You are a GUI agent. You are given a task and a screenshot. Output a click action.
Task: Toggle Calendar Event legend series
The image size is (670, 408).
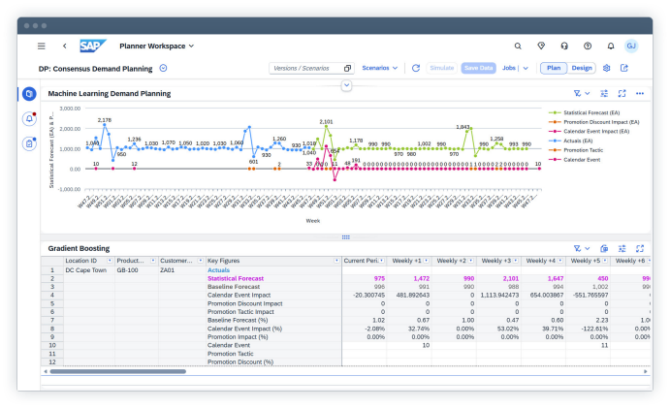click(575, 160)
